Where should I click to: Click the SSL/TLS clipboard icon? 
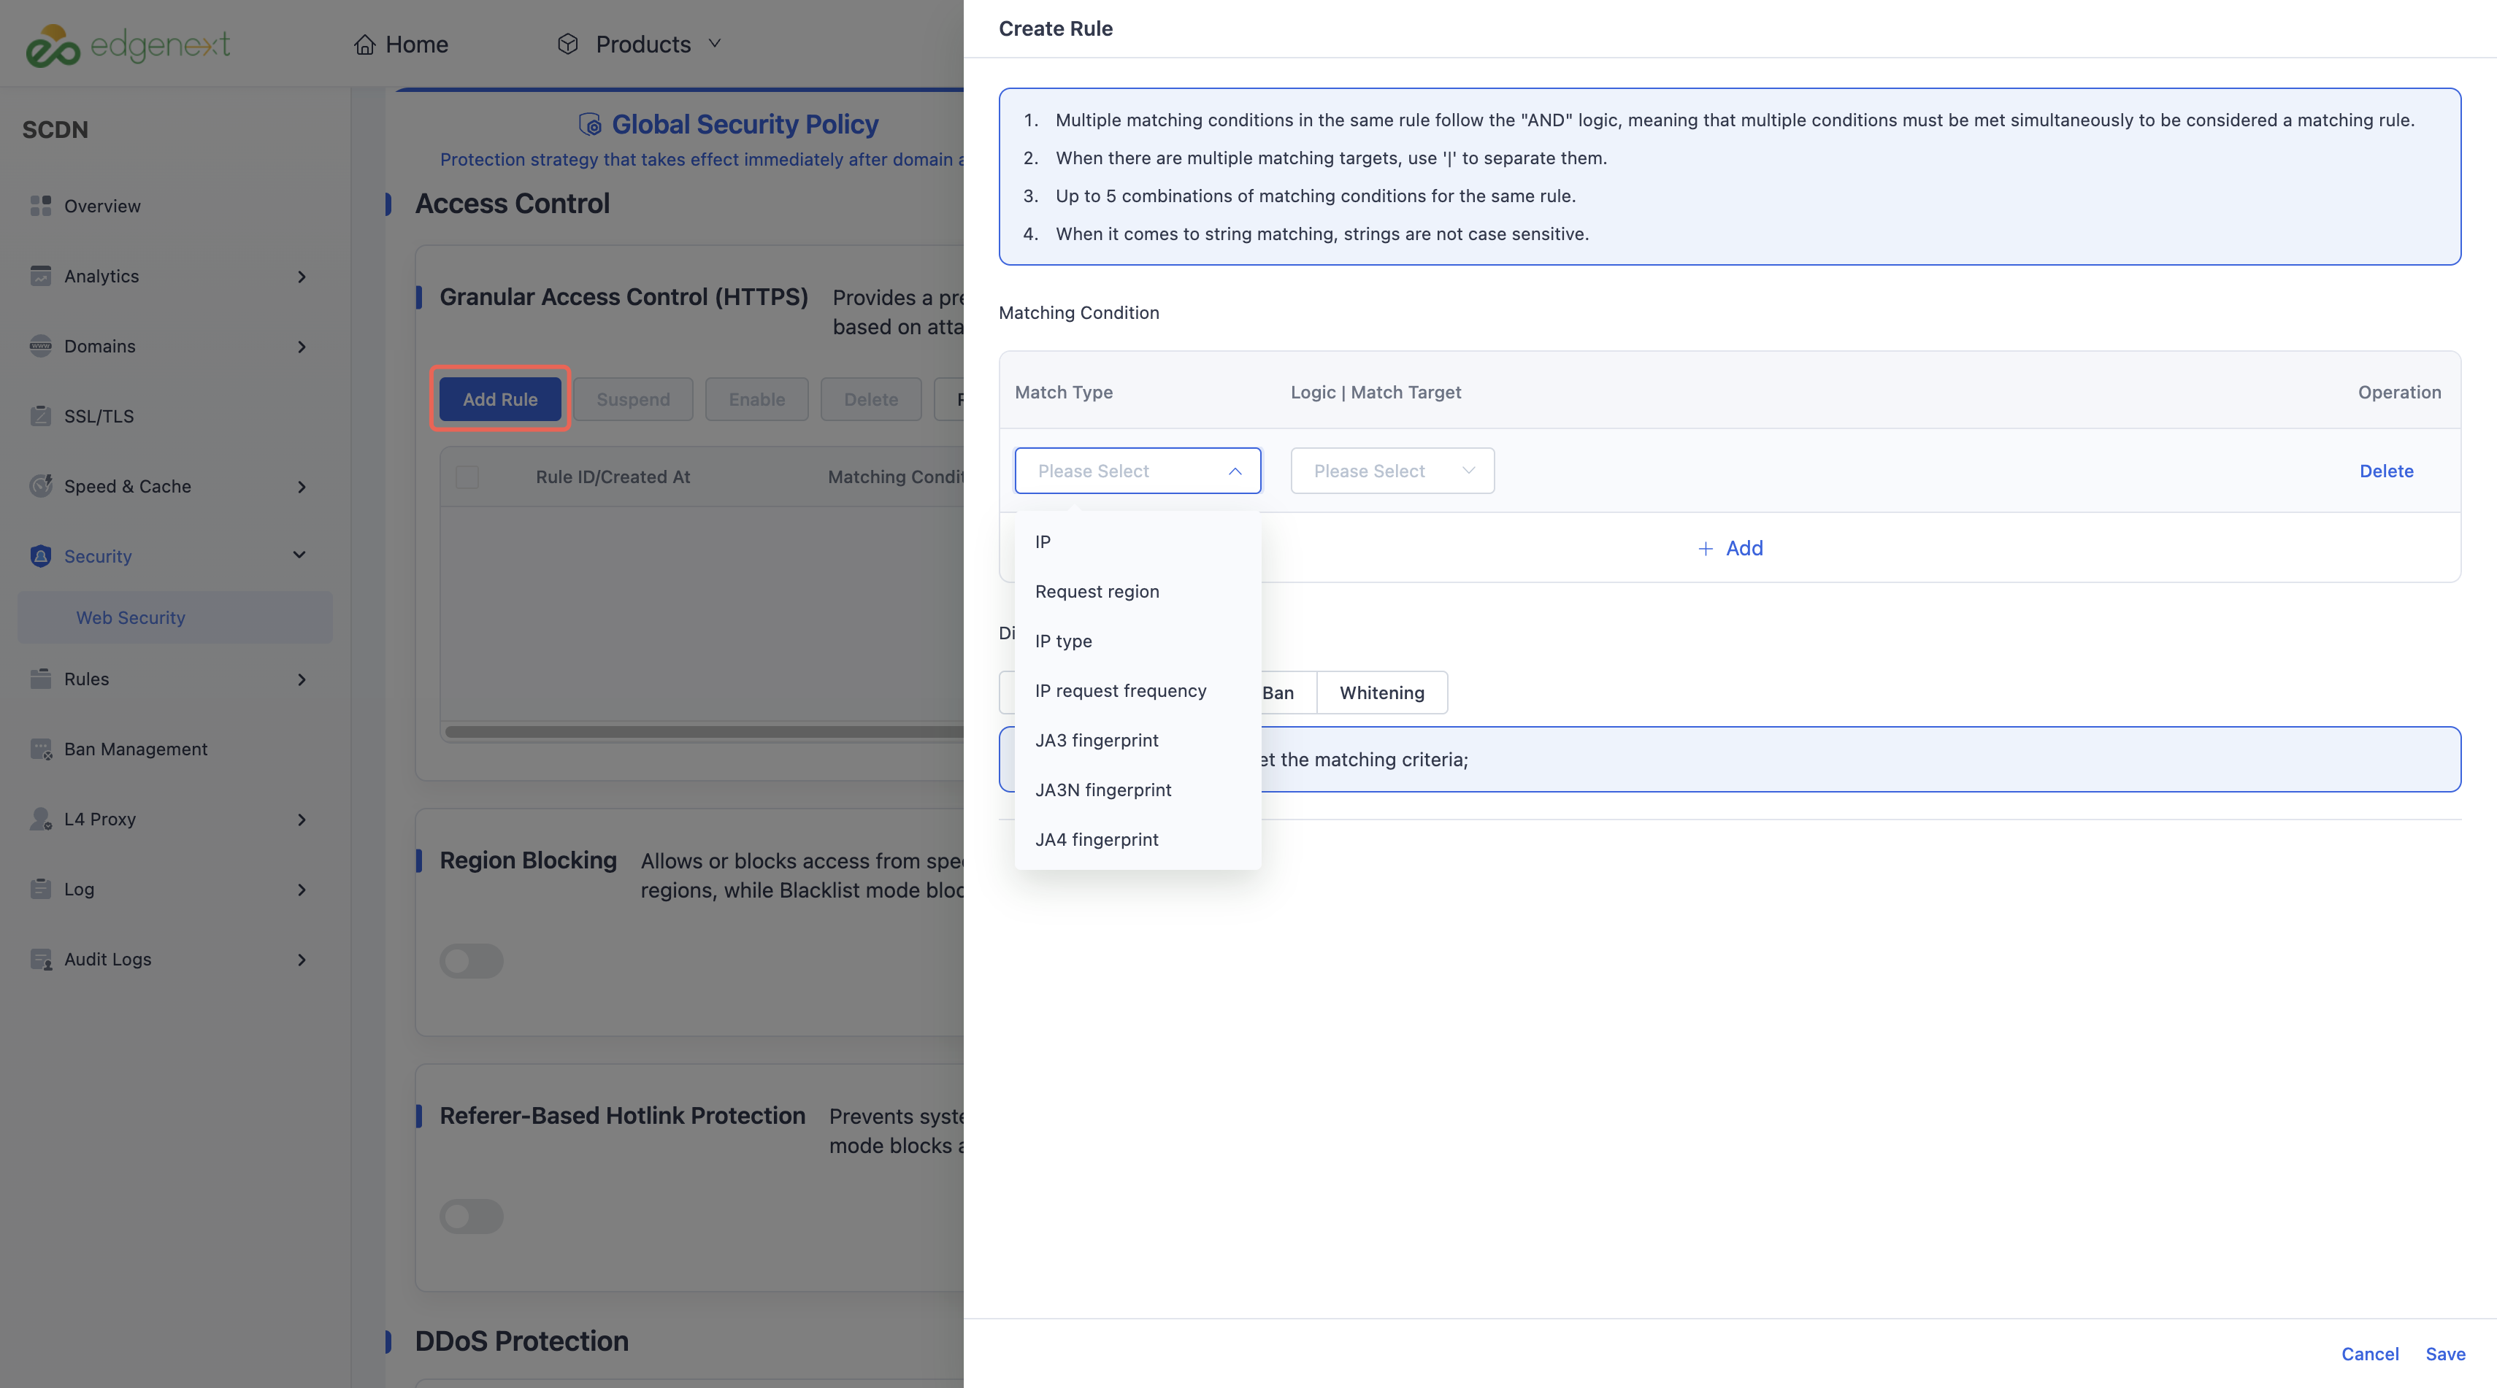39,415
